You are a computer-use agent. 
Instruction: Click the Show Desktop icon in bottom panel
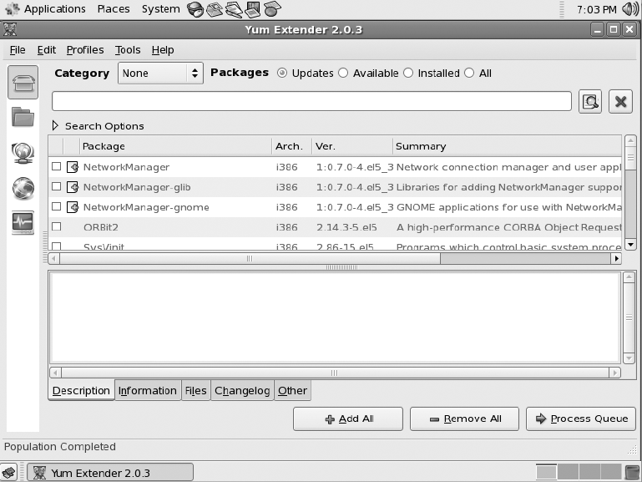tap(8, 473)
